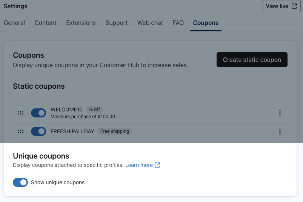This screenshot has width=303, height=202.
Task: Grab the WELCOME10 drag handle icon
Action: click(x=20, y=113)
